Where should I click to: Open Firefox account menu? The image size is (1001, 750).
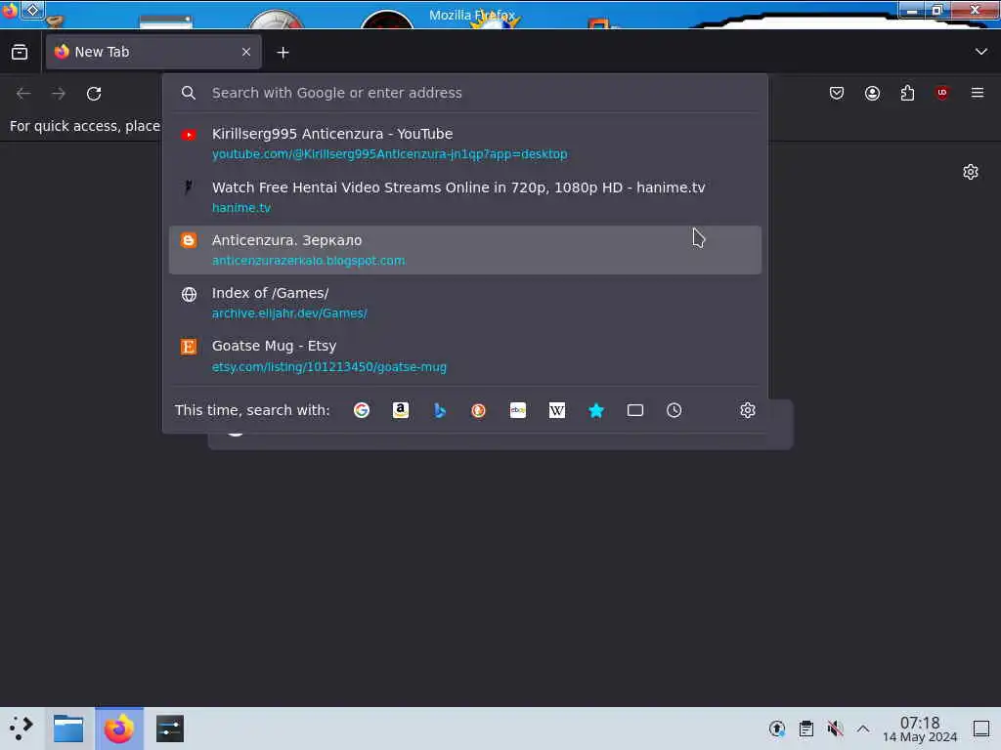click(x=872, y=93)
